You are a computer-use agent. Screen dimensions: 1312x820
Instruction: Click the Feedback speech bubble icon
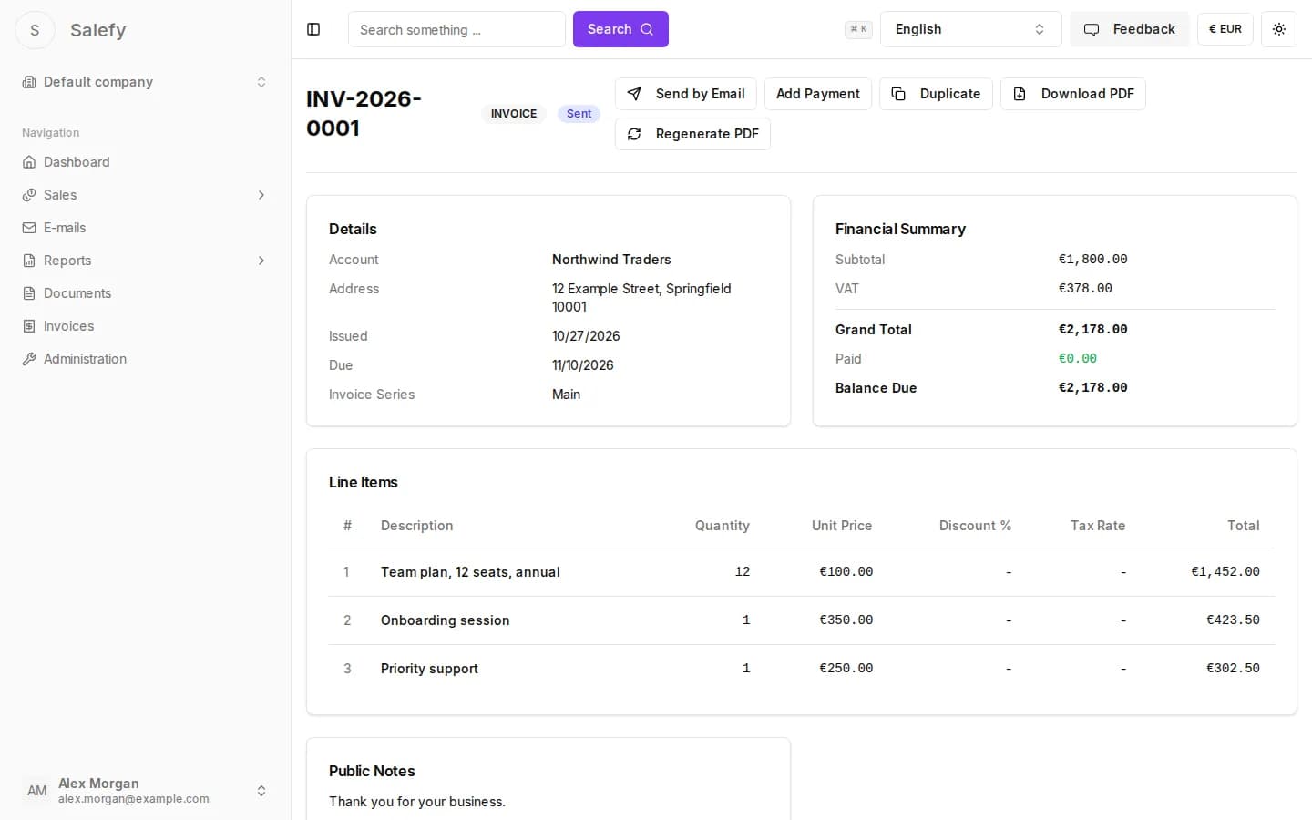tap(1092, 29)
